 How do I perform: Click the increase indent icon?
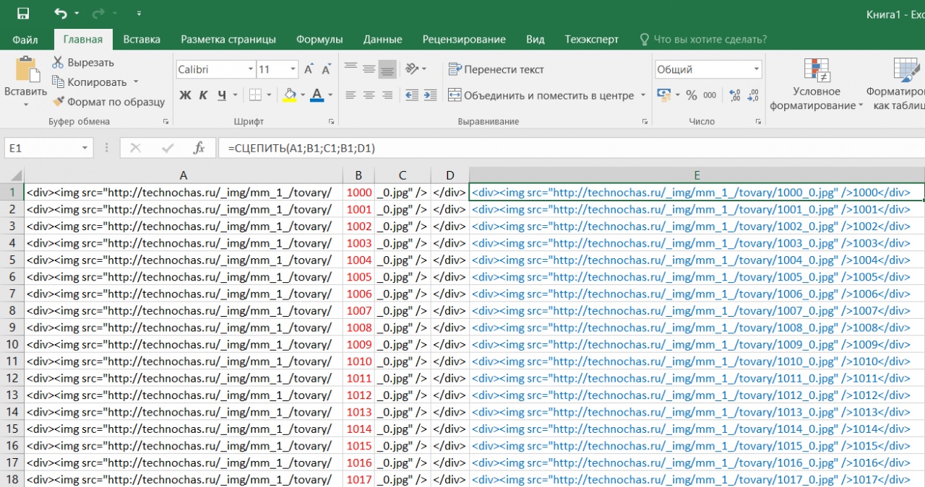[430, 95]
